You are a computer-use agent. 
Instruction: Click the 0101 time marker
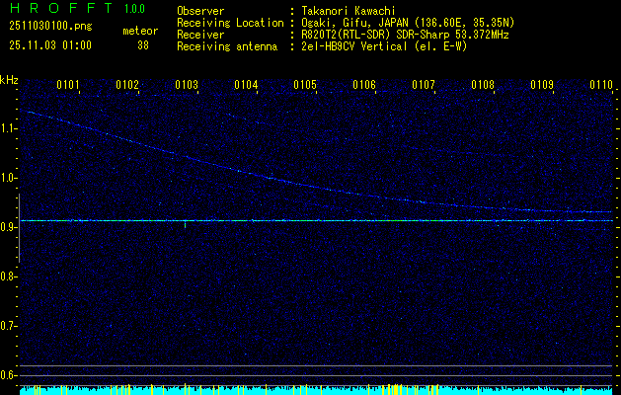(68, 85)
